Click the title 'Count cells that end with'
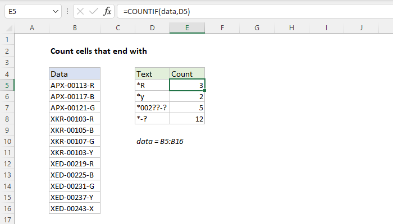Screen dimensions: 393x224 [x=98, y=51]
